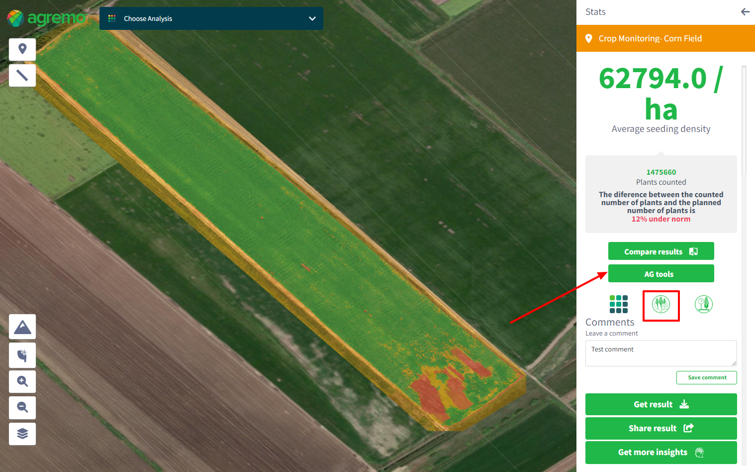Save the comment

[706, 377]
